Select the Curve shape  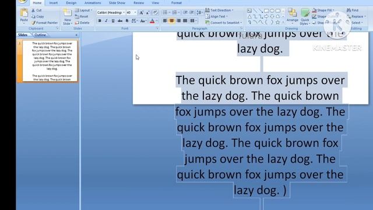coord(261,22)
